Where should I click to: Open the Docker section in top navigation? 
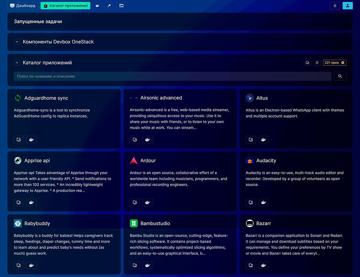click(x=98, y=6)
